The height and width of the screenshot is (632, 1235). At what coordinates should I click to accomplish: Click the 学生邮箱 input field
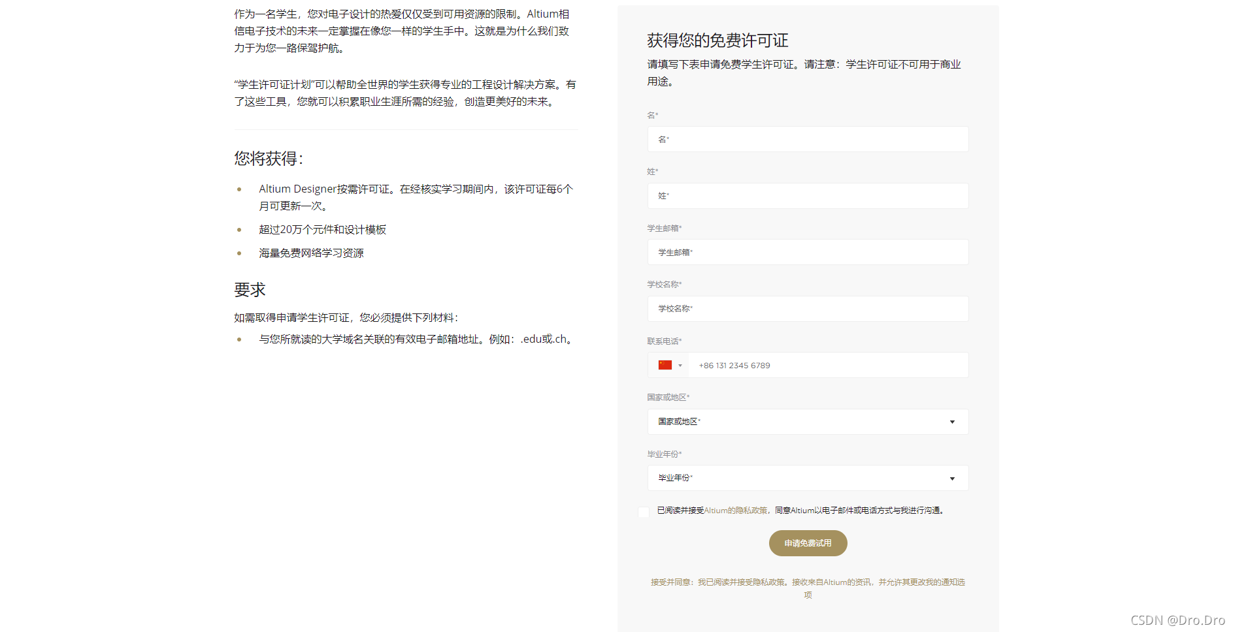coord(808,252)
